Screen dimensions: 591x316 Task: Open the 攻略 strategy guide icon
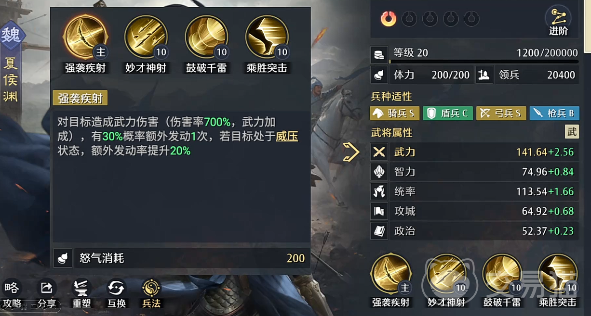[12, 294]
